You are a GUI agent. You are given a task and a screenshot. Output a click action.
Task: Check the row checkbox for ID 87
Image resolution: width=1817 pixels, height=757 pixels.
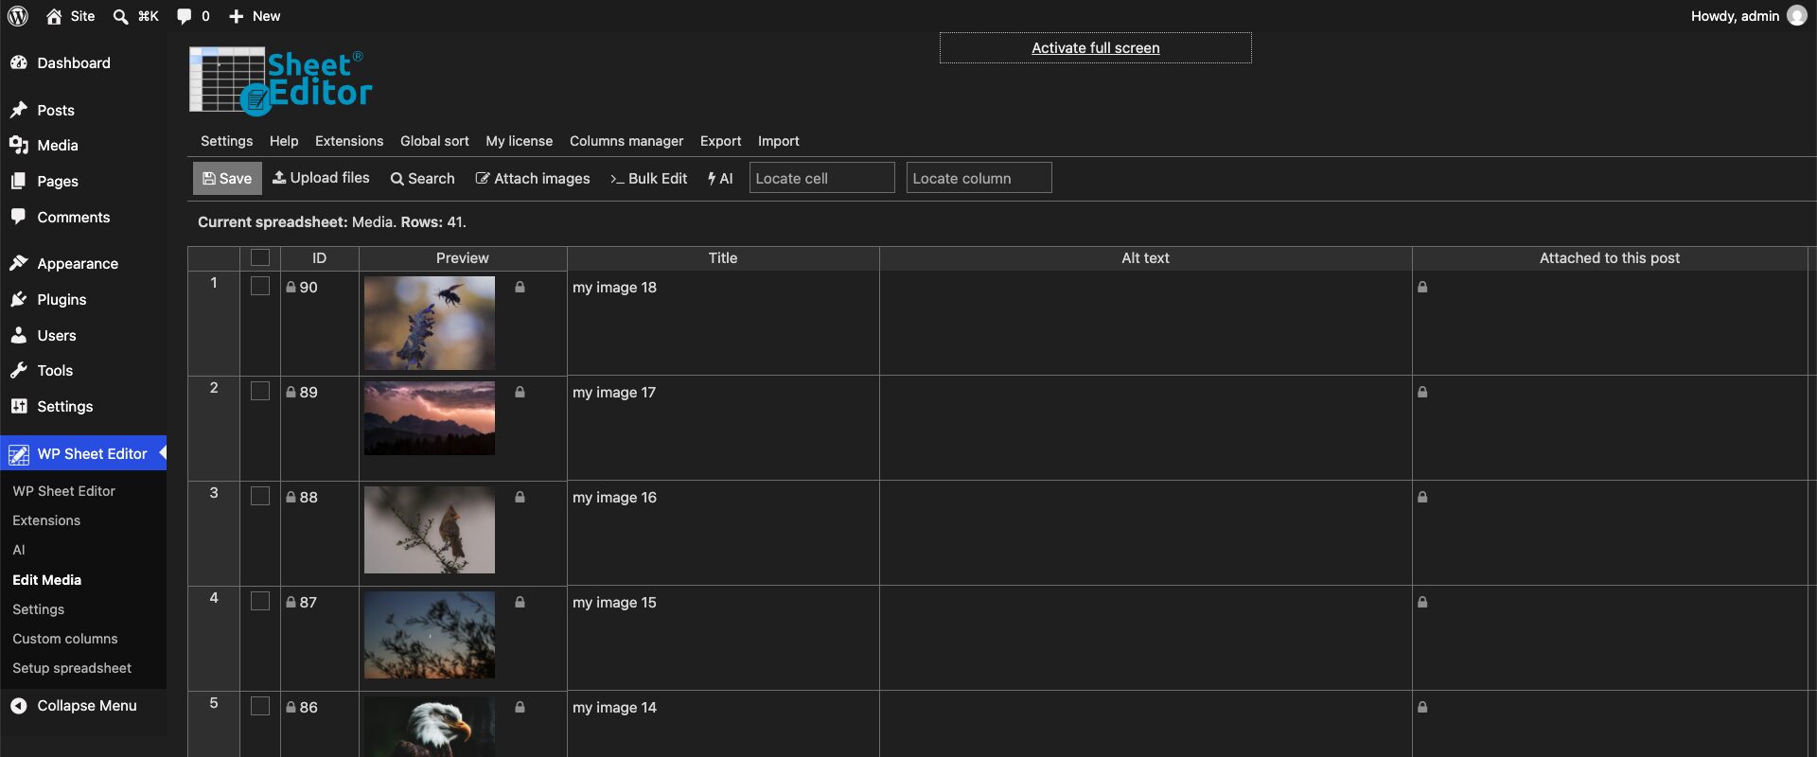tap(260, 601)
